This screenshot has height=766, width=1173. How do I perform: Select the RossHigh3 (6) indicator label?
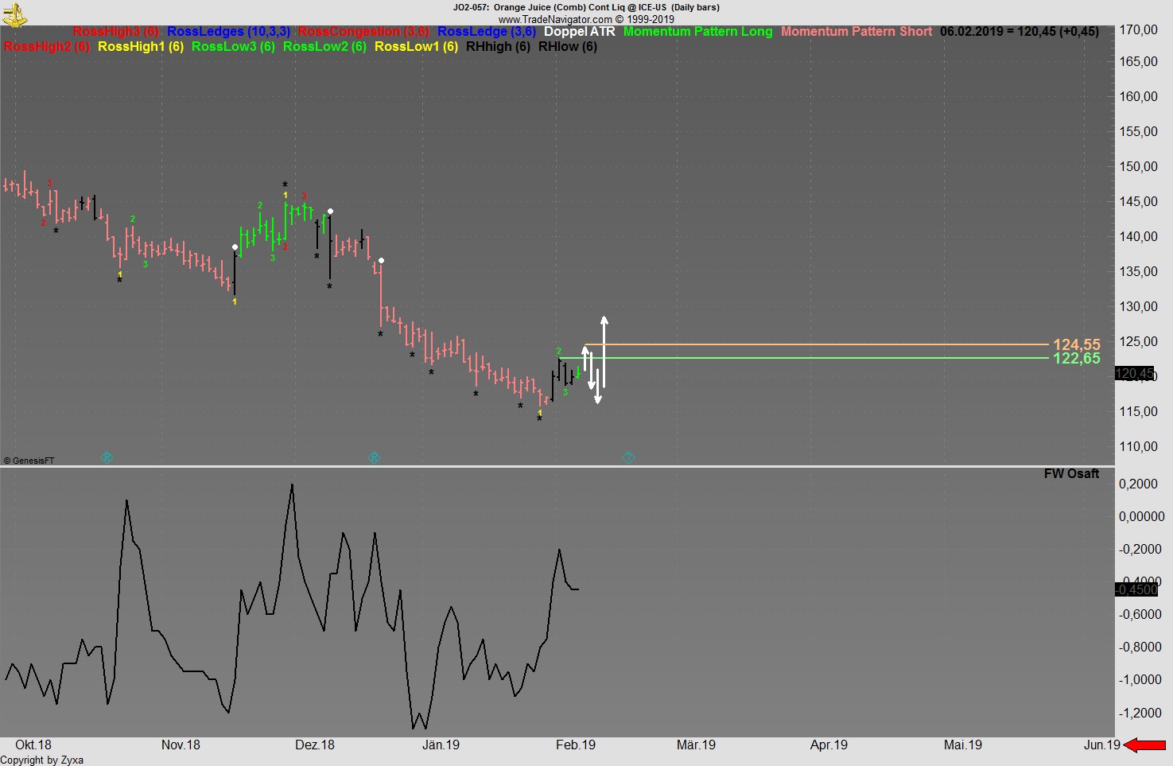click(x=116, y=32)
